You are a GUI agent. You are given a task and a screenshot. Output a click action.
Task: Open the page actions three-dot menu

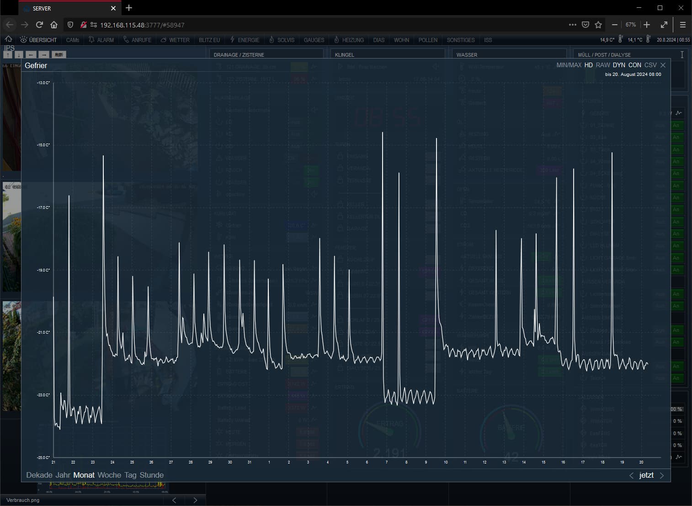[x=573, y=25]
